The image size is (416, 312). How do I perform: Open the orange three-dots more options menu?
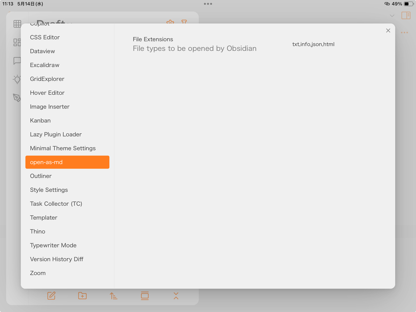(x=404, y=32)
